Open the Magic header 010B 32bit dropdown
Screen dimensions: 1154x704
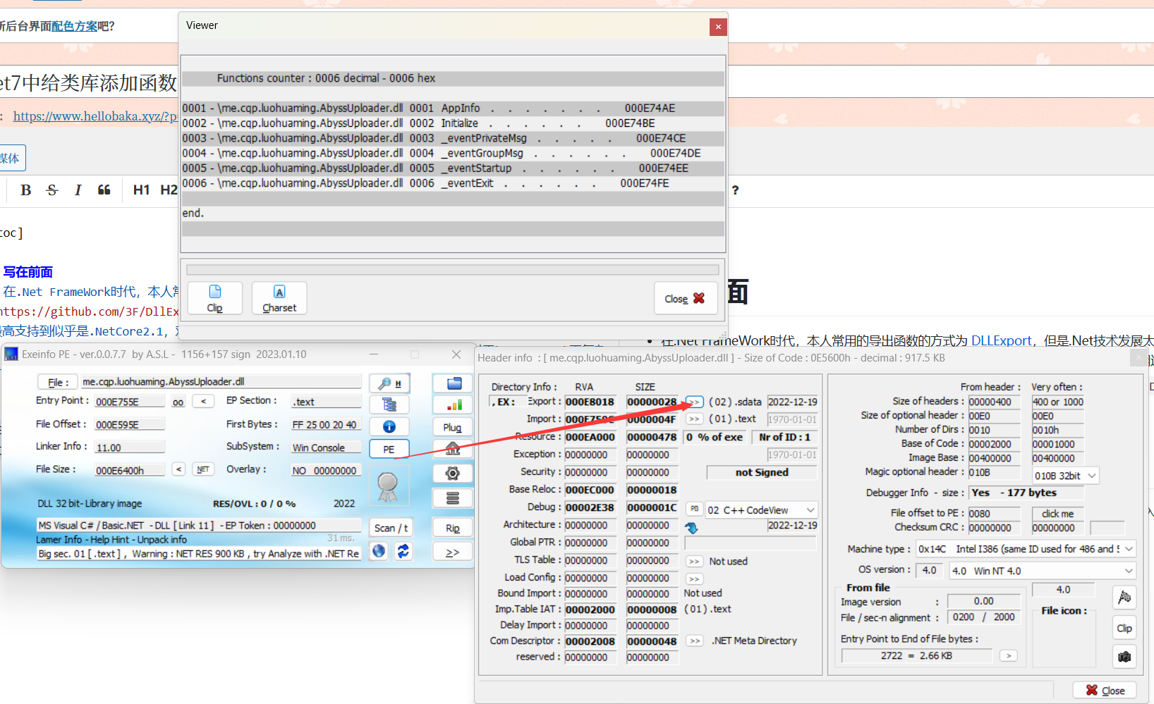pos(1092,476)
